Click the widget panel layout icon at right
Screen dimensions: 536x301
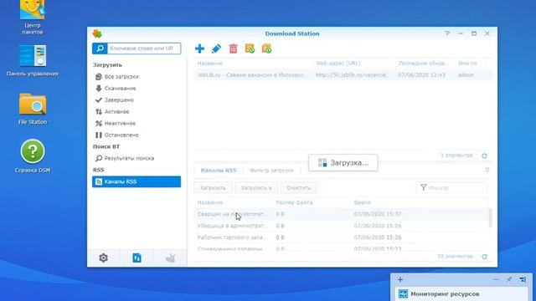(523, 279)
